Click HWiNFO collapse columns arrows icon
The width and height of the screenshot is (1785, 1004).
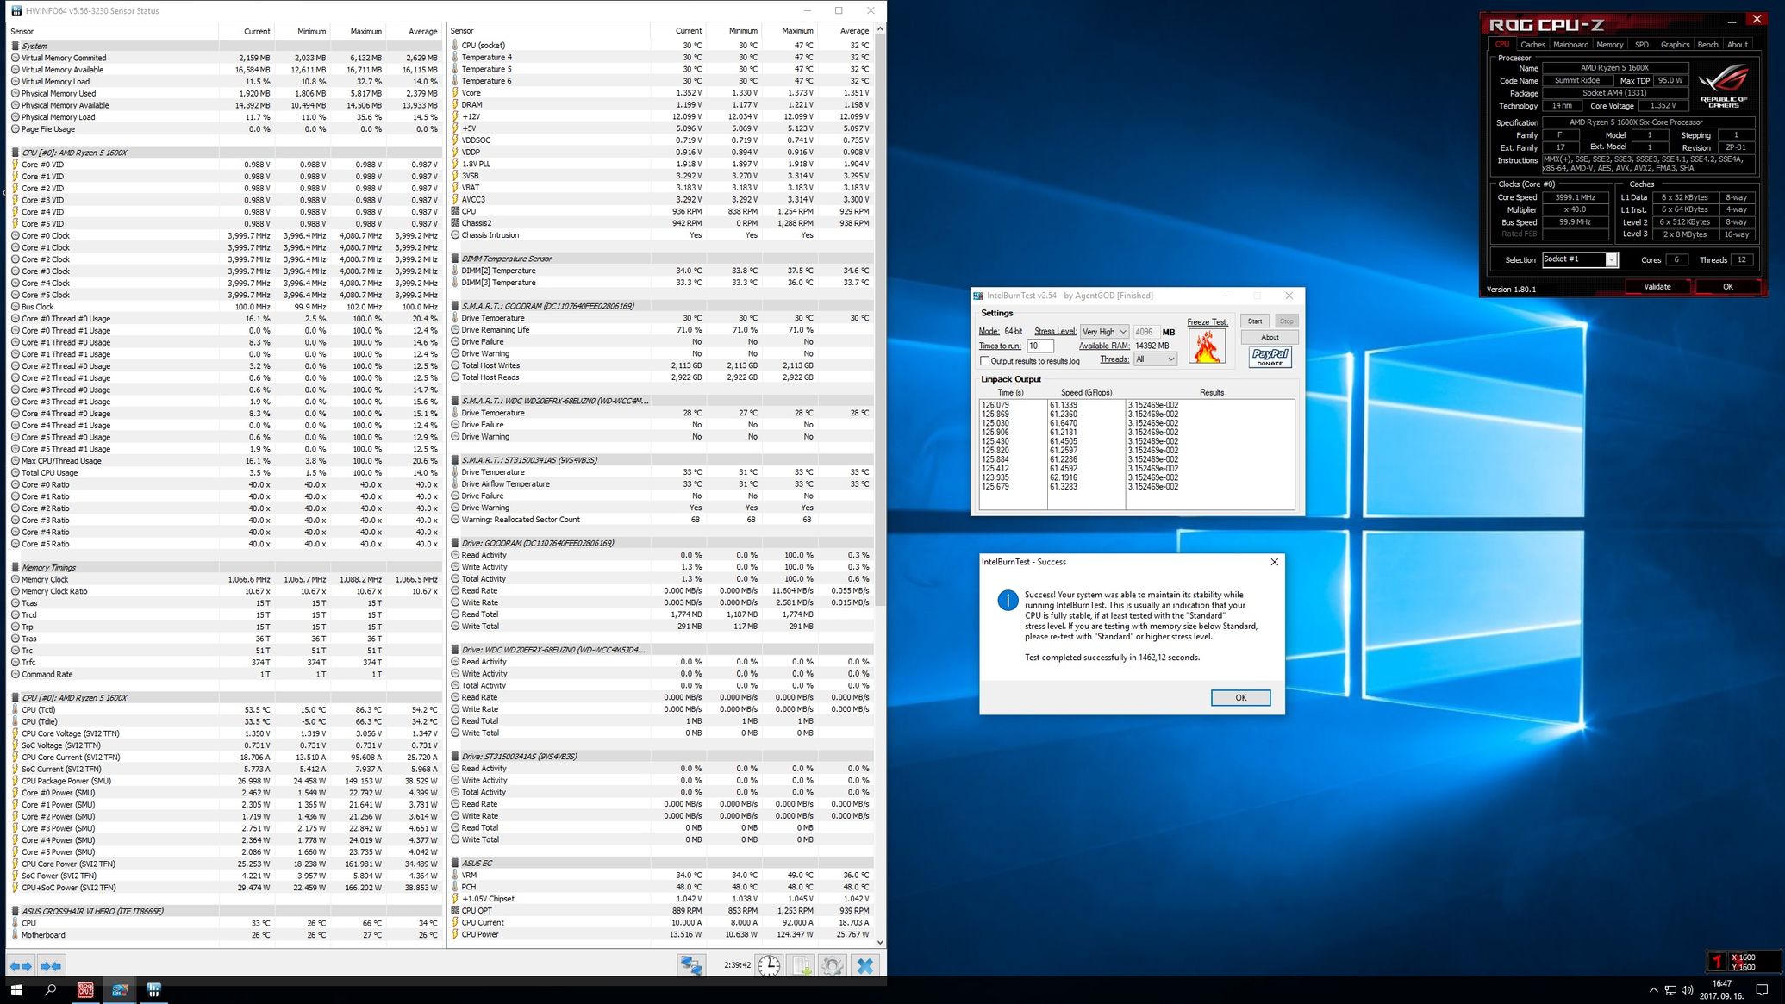coord(51,966)
